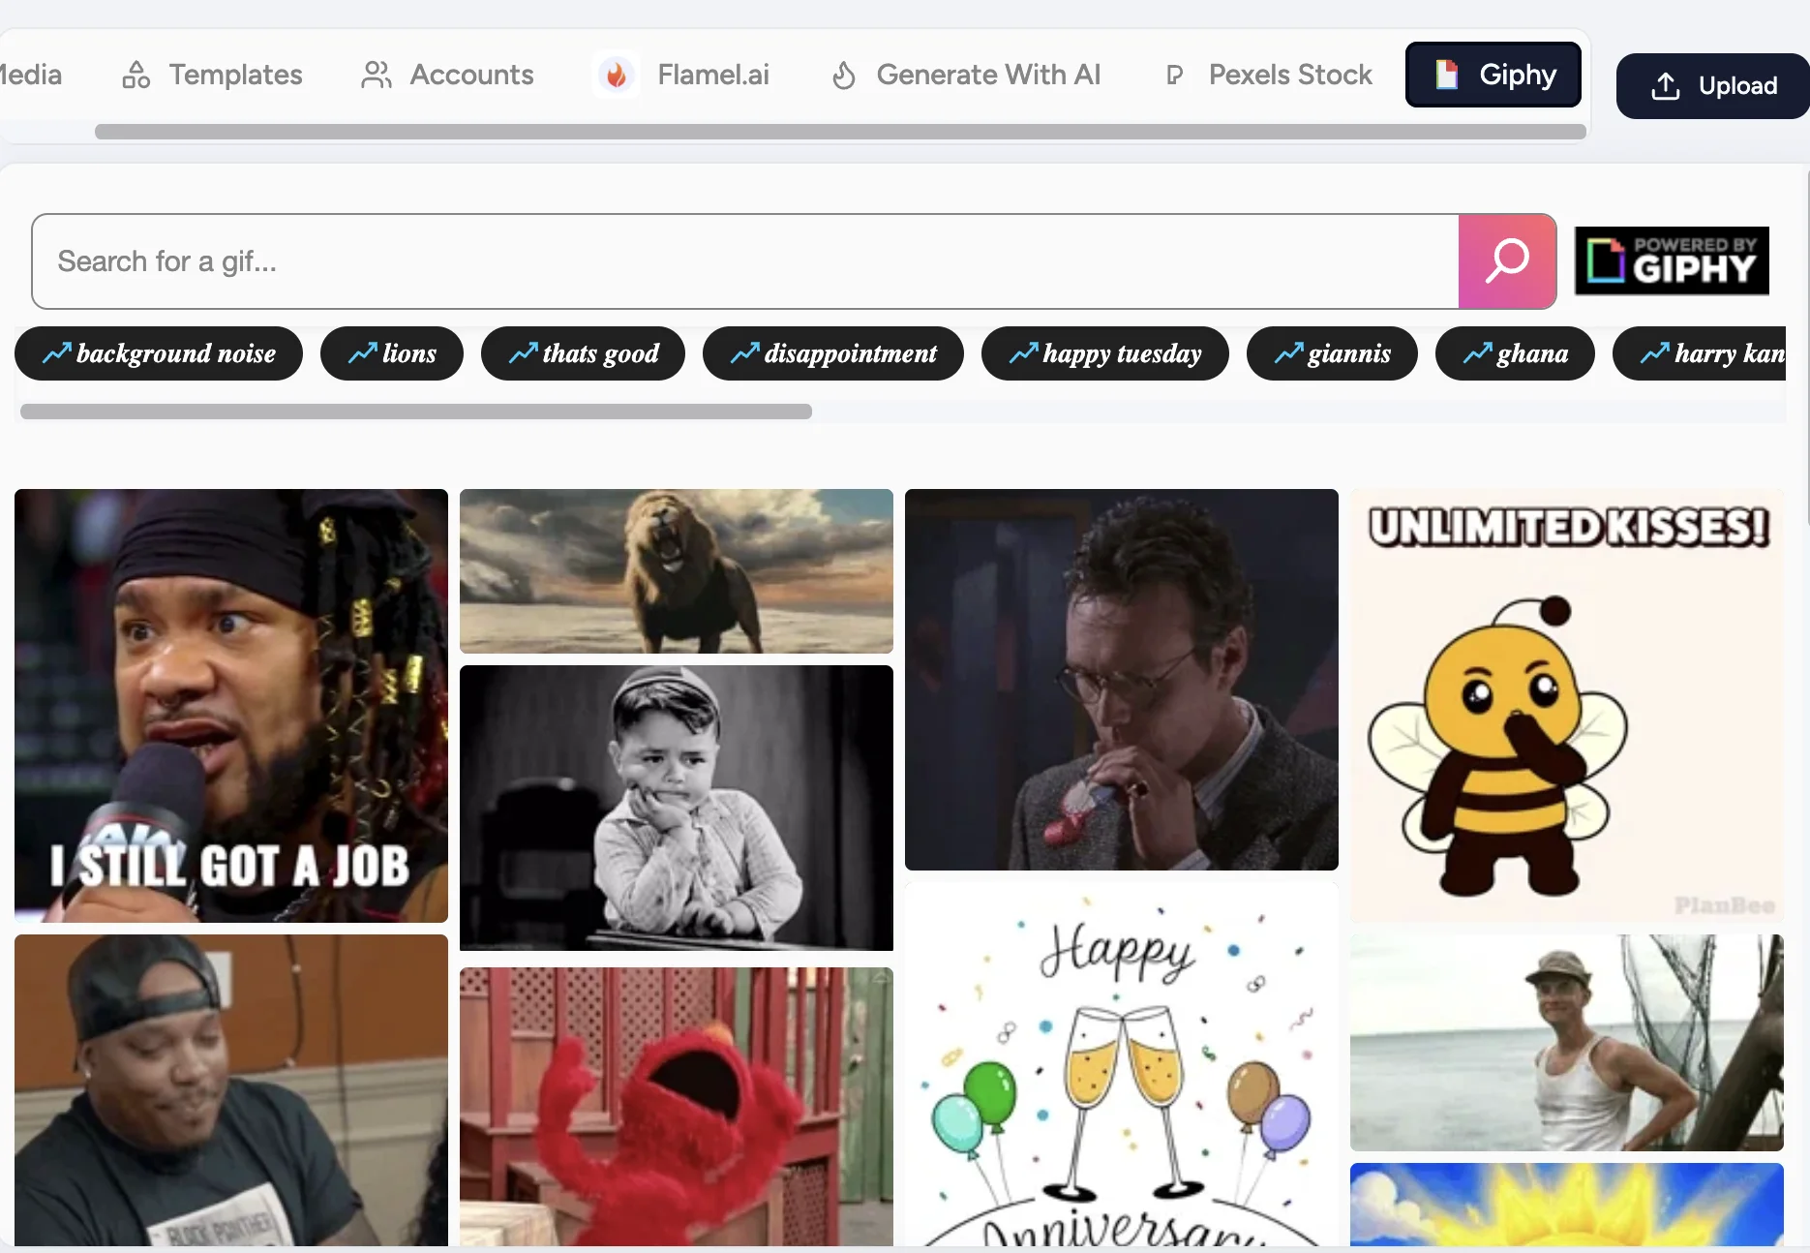The width and height of the screenshot is (1810, 1253).
Task: Choose the red Elmo puppet gif
Action: pos(677,1107)
